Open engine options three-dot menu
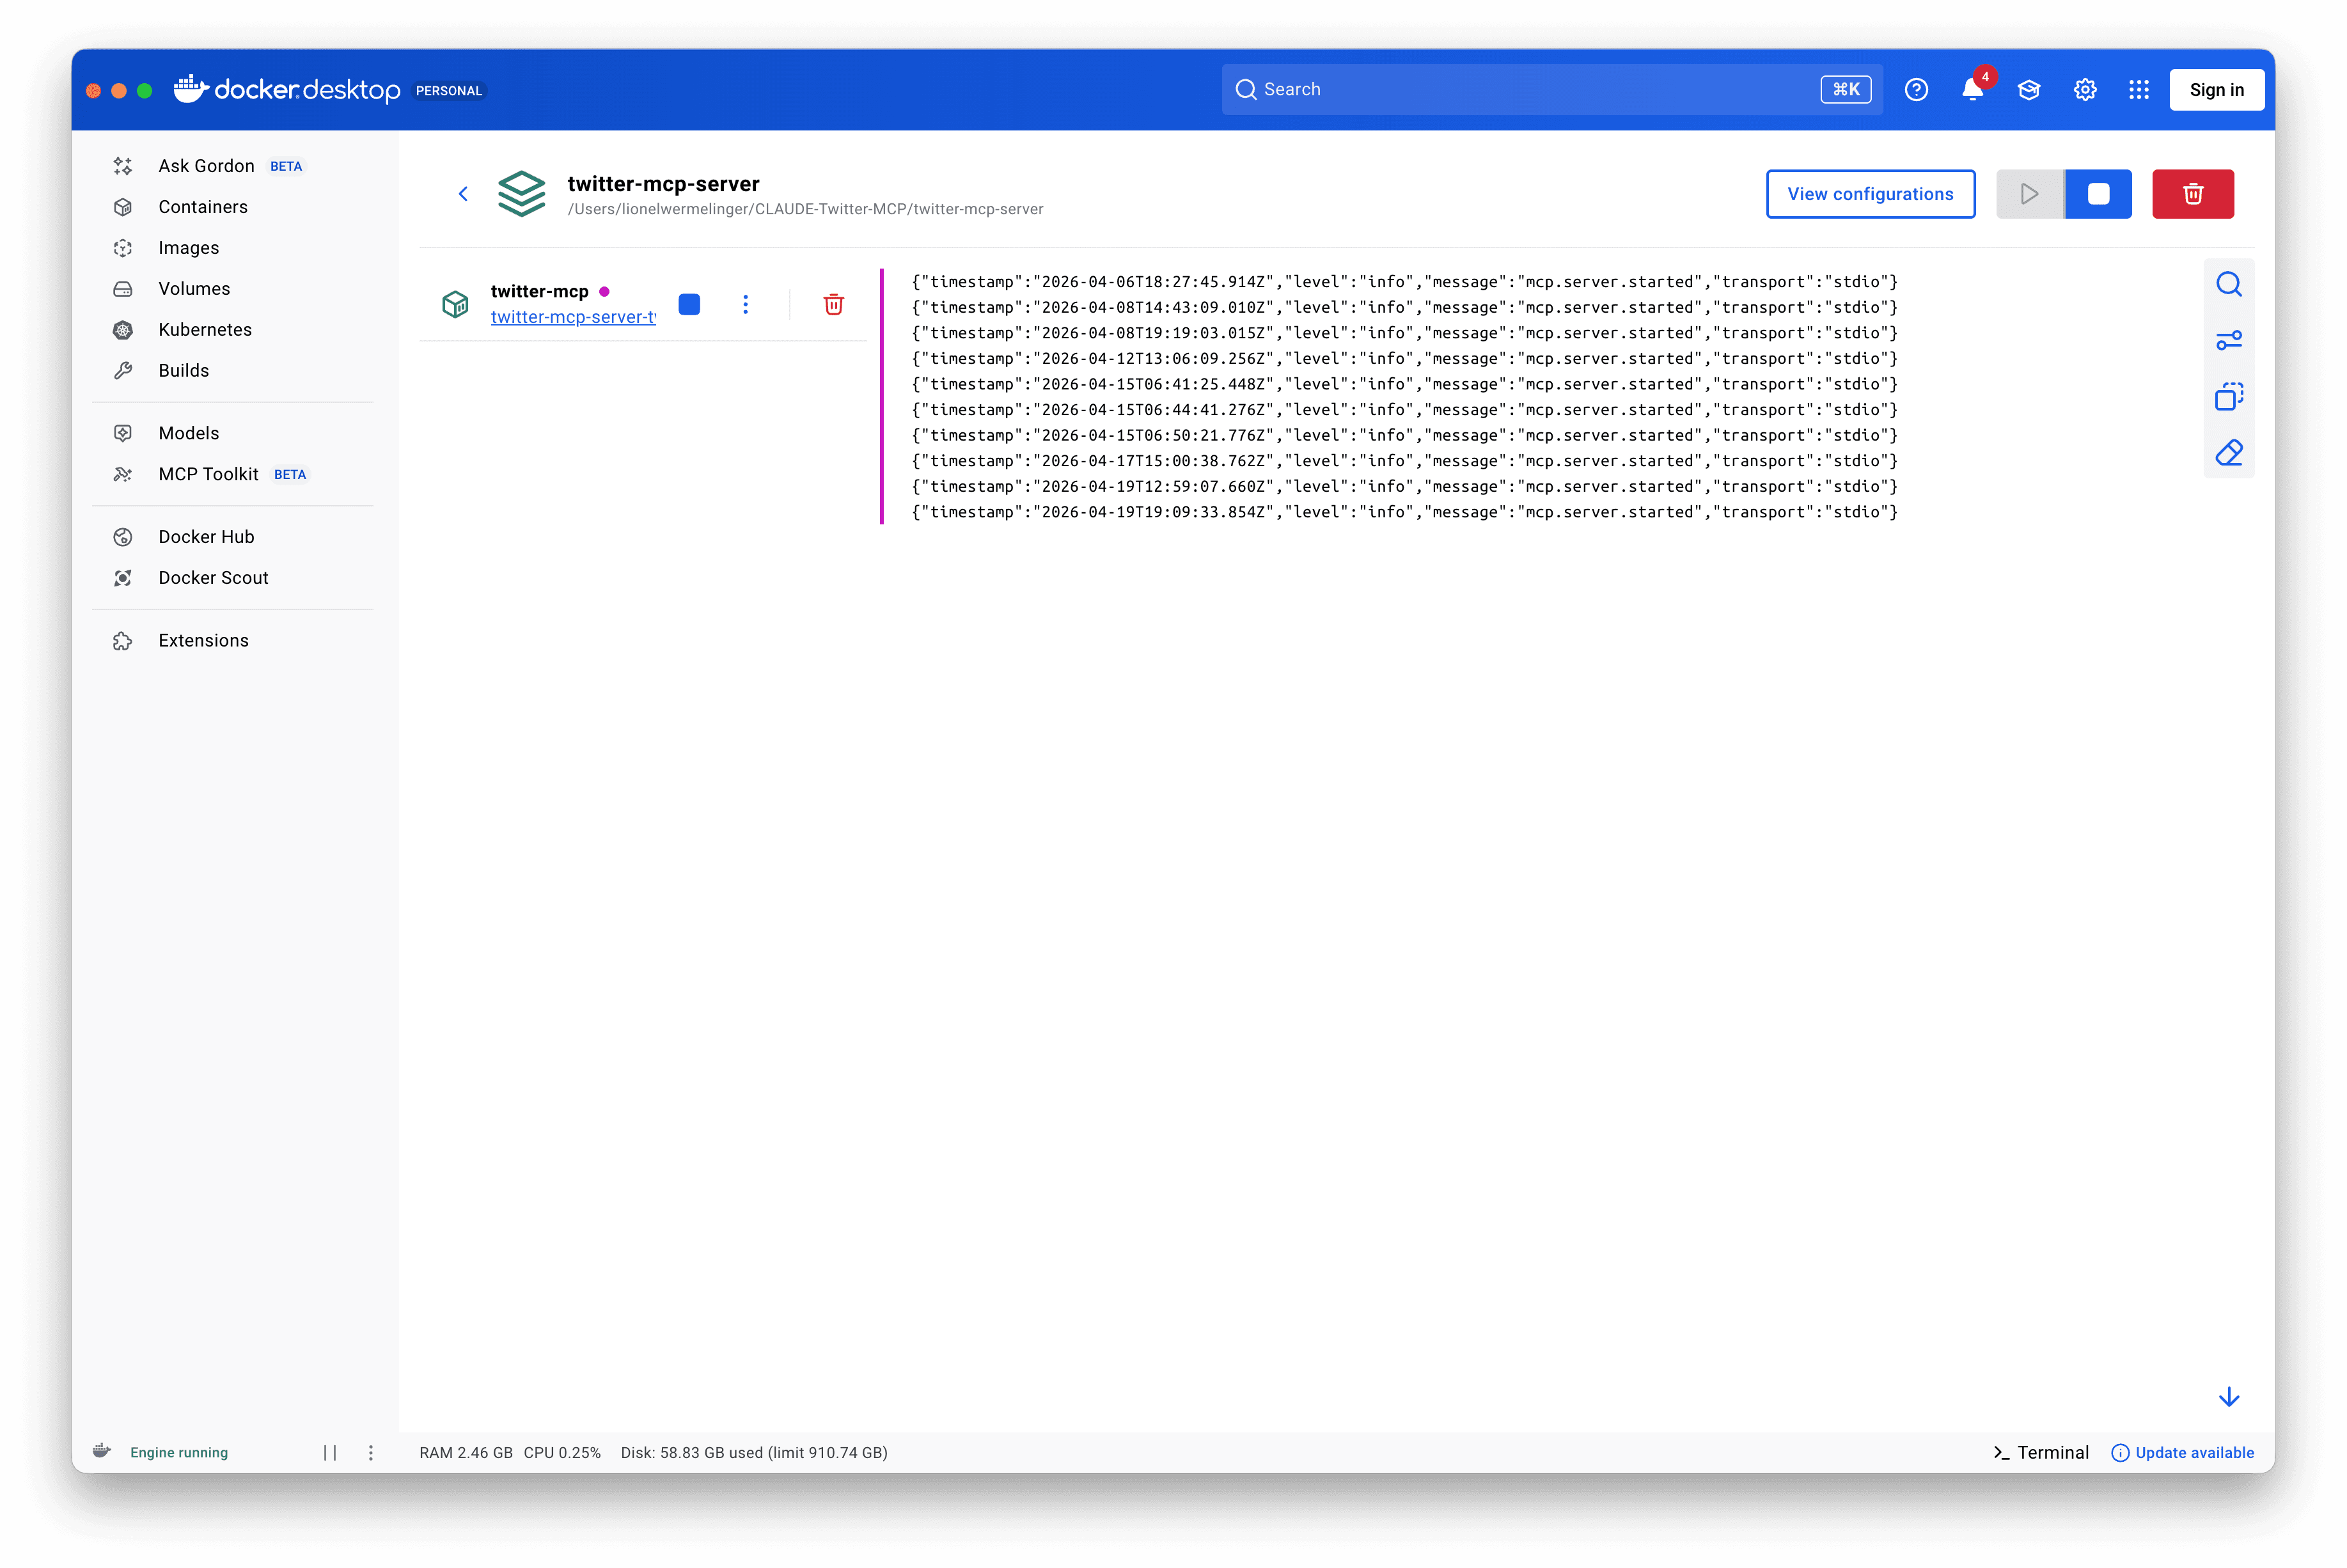 point(371,1452)
